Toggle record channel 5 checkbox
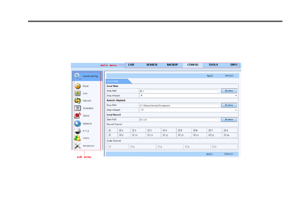Image resolution: width=300 pixels, height=200 pixels. coord(179,130)
